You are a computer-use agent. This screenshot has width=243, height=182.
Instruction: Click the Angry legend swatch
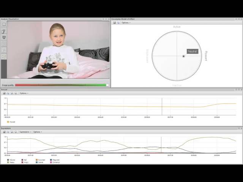[22, 162]
